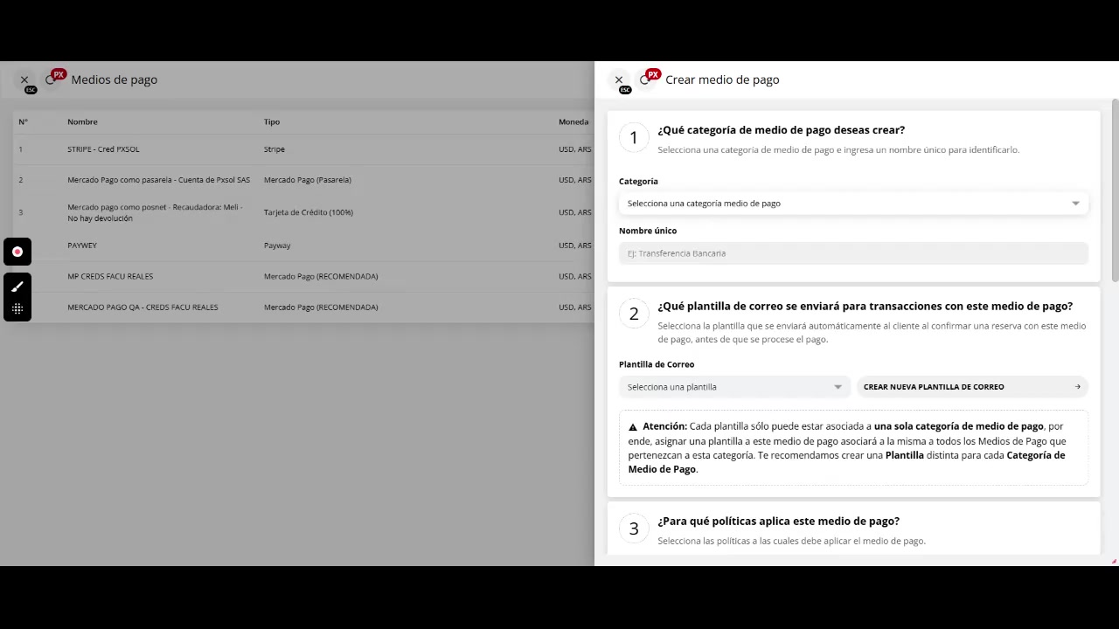Open the PAYWEY payment method row
This screenshot has height=629, width=1119.
click(82, 245)
